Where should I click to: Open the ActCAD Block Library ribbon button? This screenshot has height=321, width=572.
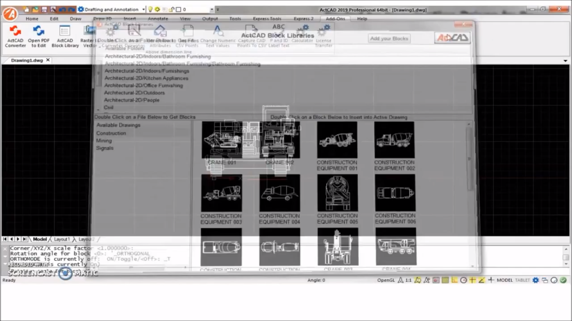click(x=65, y=36)
